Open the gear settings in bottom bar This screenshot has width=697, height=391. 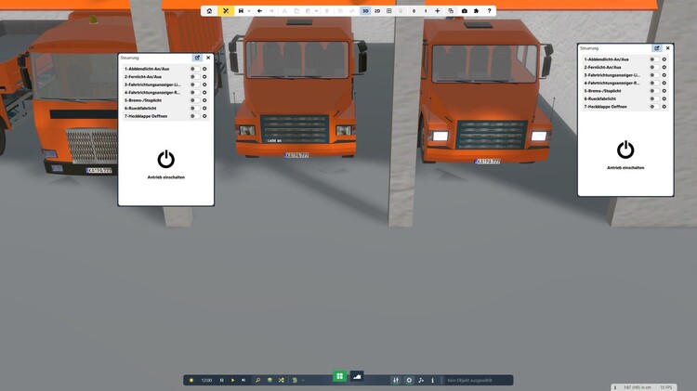click(x=409, y=381)
